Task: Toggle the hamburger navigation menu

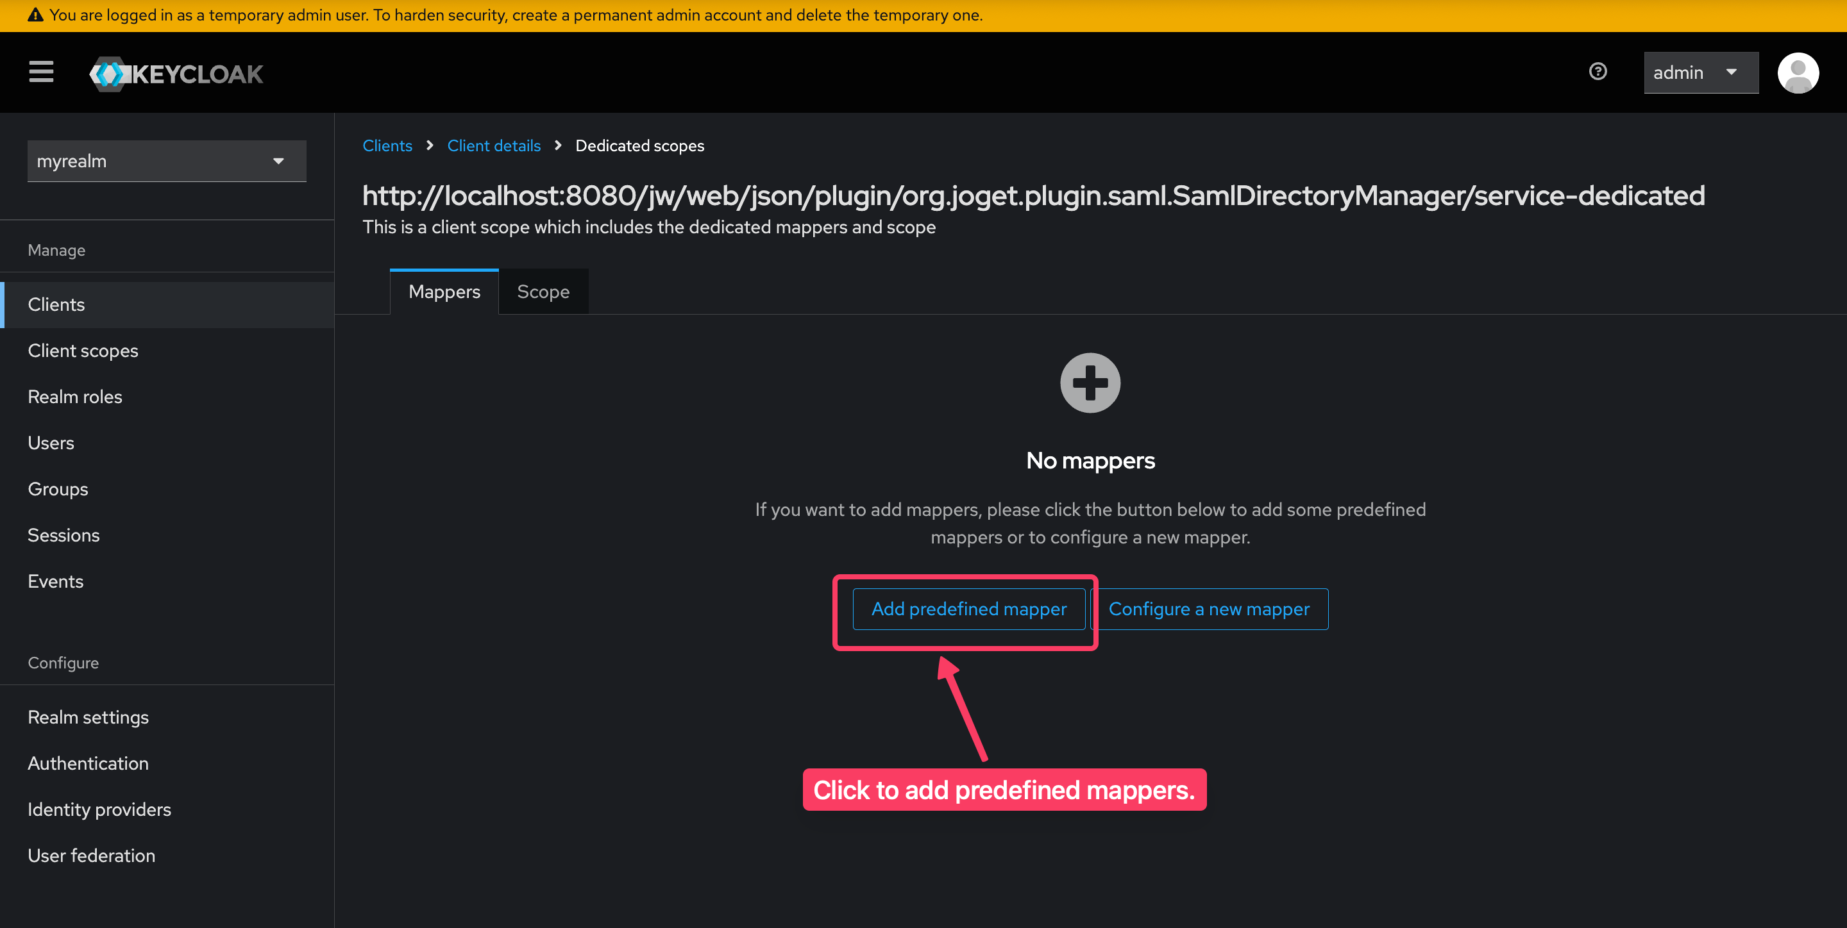Action: point(41,72)
